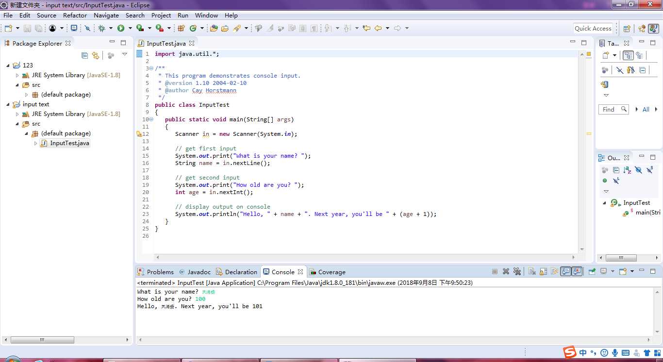Click the Pin Console icon

coord(592,272)
